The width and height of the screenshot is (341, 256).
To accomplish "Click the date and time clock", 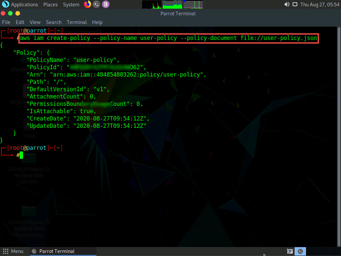I will pyautogui.click(x=320, y=5).
